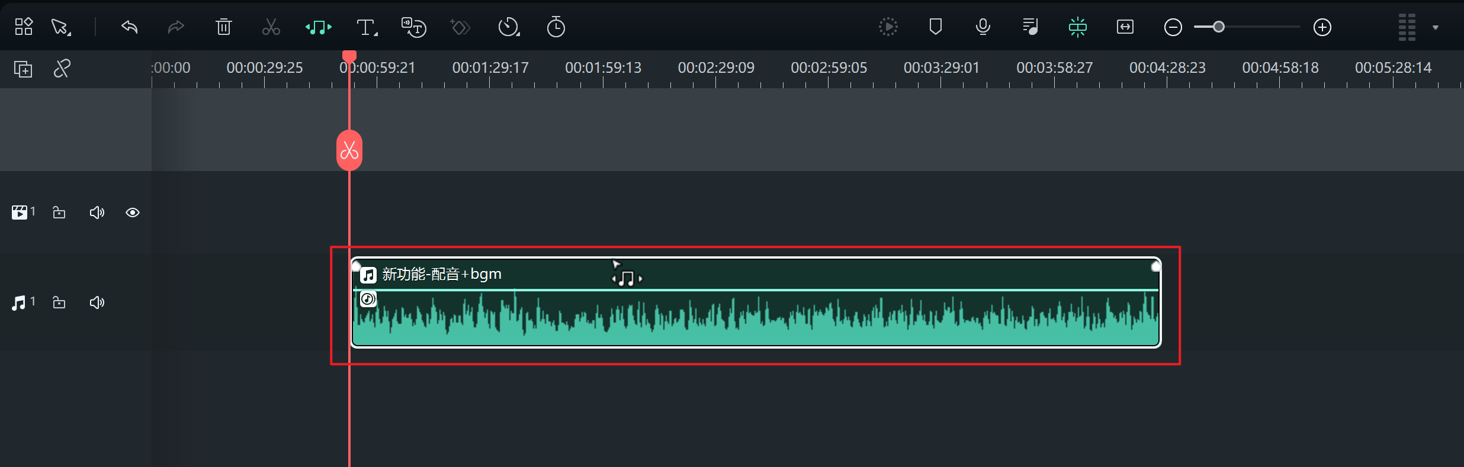
Task: Open the duration stopwatch tool
Action: (556, 27)
